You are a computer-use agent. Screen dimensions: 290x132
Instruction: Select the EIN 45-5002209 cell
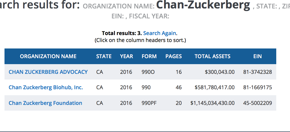(x=257, y=103)
